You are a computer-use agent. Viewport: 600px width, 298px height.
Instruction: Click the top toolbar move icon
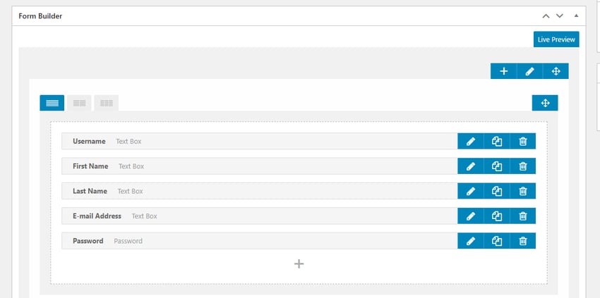pyautogui.click(x=556, y=71)
